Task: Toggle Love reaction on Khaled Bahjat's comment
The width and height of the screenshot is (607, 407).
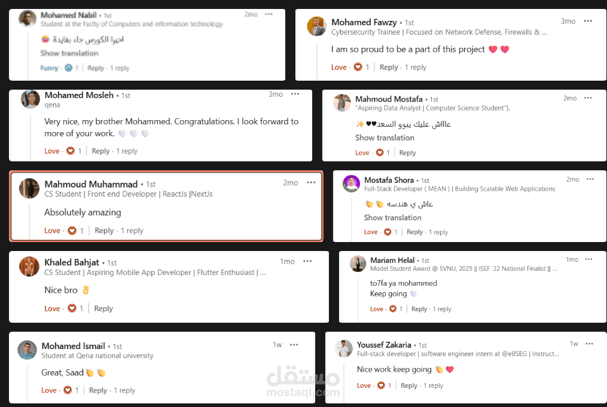Action: [52, 309]
